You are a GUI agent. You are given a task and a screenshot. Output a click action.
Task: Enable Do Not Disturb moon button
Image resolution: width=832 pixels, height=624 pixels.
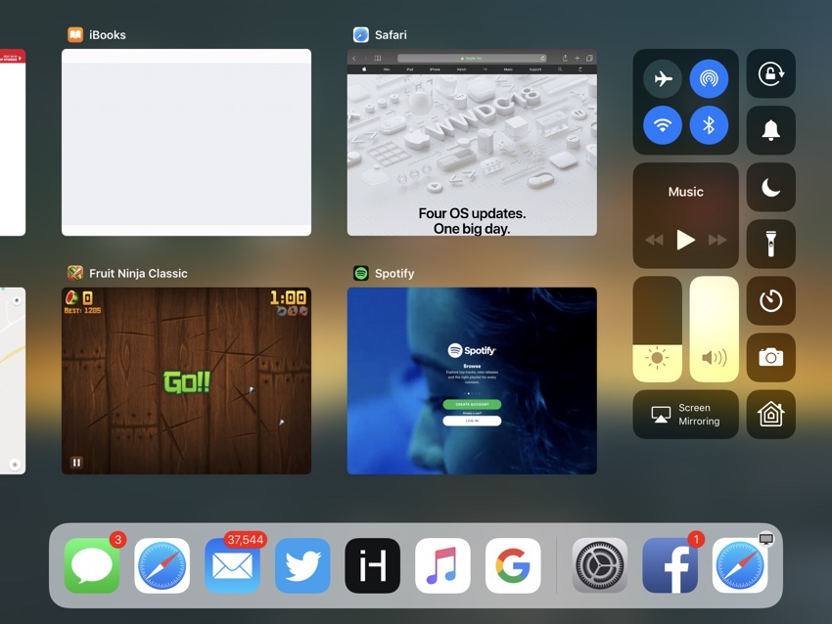[x=771, y=187]
